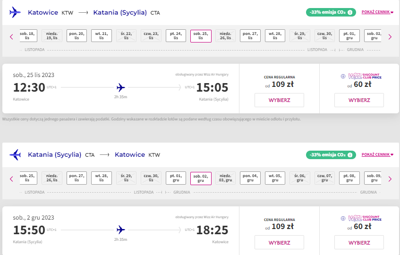
Task: Open Wizz Discount Club info icon on outbound flight
Action: (x=343, y=76)
